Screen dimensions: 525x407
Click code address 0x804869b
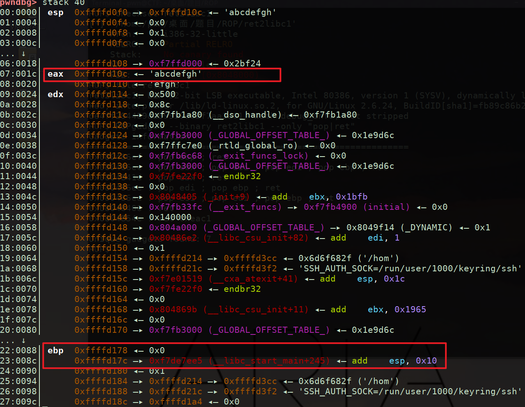pos(173,310)
